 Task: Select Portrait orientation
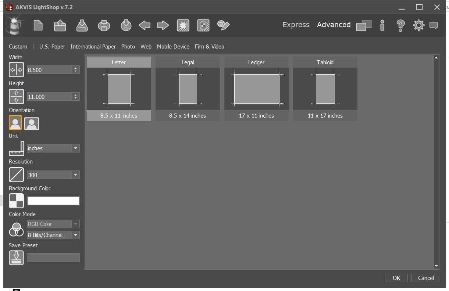coord(15,123)
